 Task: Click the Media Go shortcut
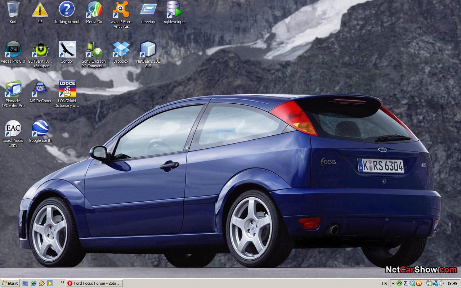coord(94,10)
